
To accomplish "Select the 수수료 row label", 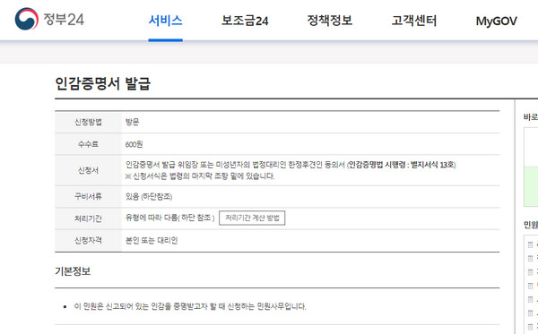I will 88,144.
